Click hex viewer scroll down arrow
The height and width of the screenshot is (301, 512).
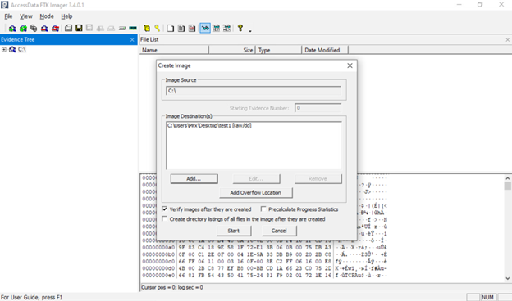(507, 278)
